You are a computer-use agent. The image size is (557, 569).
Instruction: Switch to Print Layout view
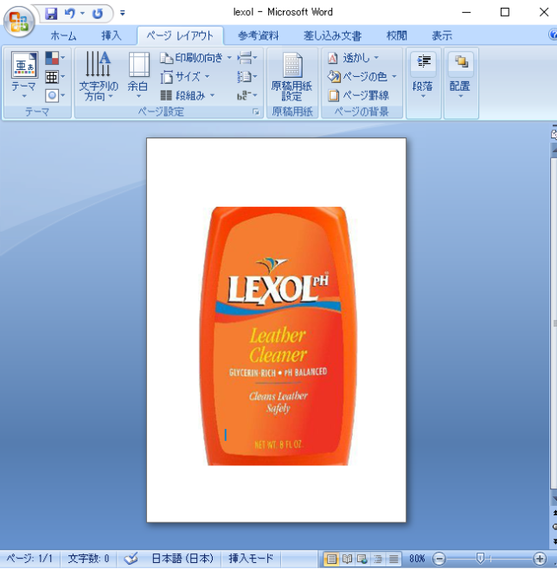331,559
